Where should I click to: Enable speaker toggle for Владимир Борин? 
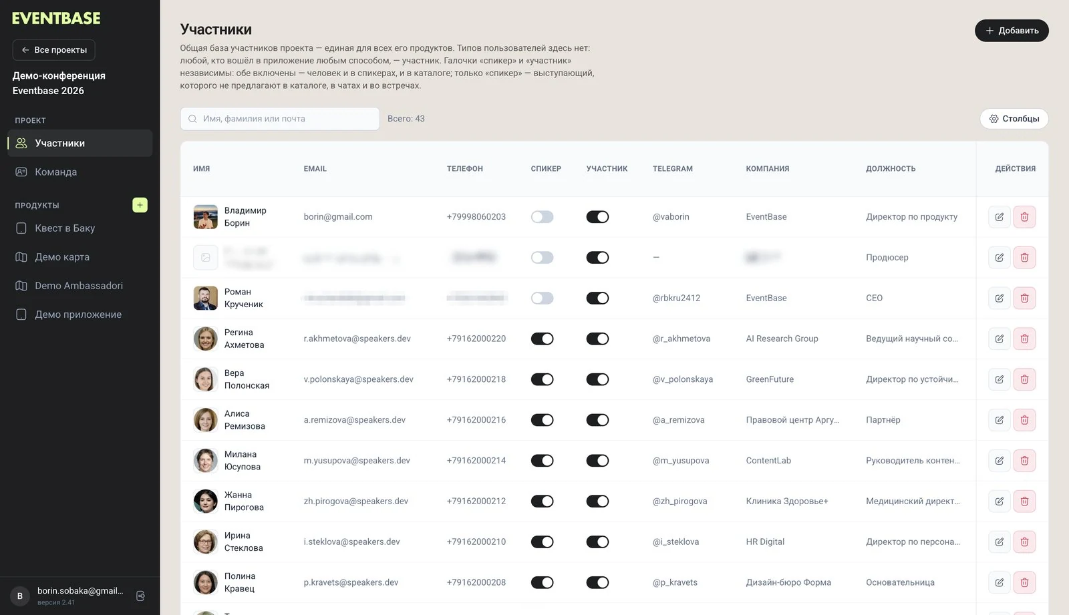[542, 217]
